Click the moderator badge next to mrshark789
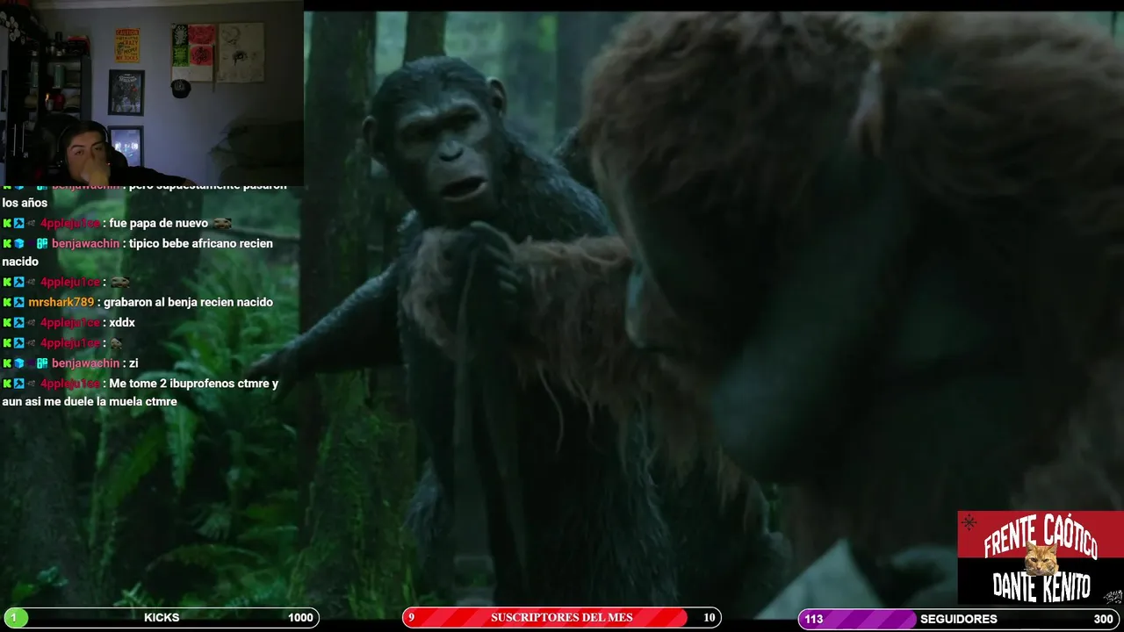 pyautogui.click(x=19, y=302)
